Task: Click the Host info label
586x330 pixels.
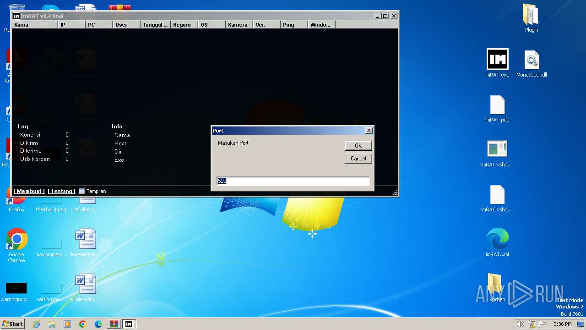Action: click(120, 143)
